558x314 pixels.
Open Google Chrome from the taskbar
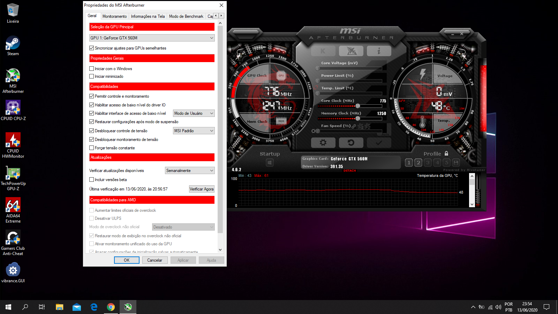tap(111, 307)
